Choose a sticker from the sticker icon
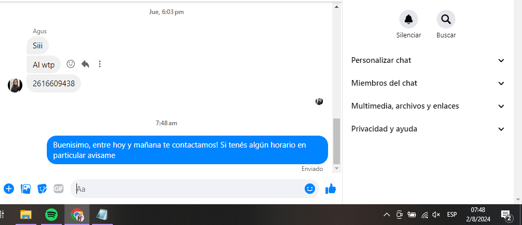 42,189
